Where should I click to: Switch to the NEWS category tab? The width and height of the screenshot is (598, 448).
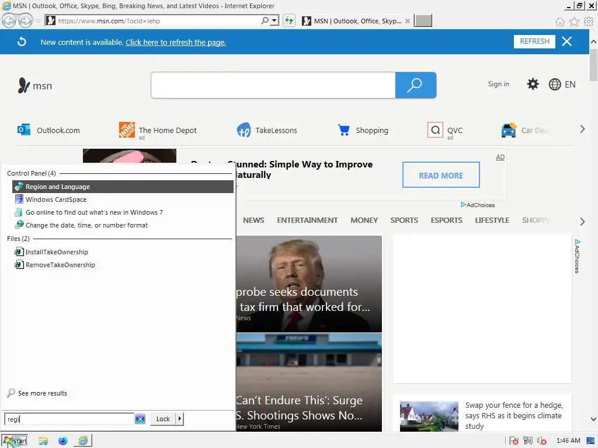point(253,220)
